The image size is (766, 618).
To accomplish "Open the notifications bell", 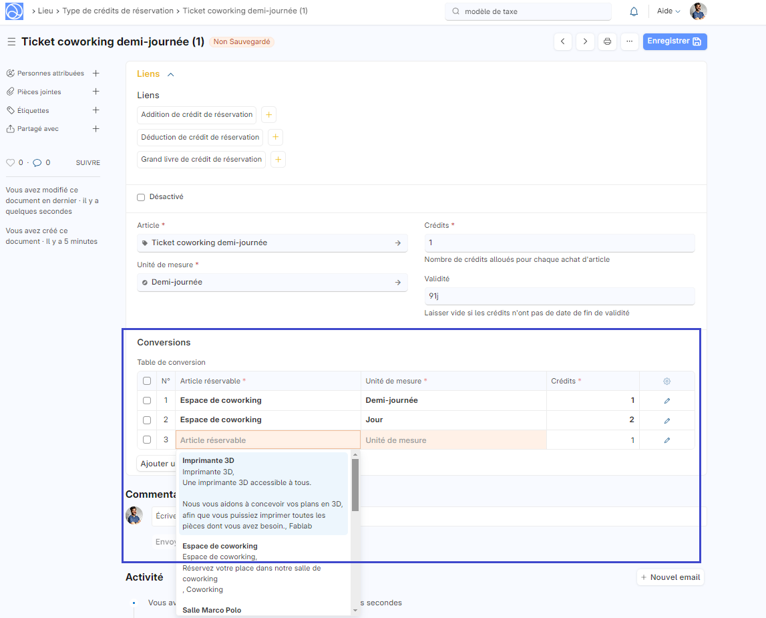I will click(x=634, y=11).
